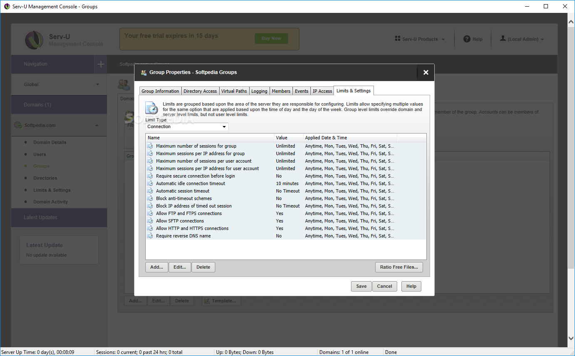
Task: Click the plus icon in the Navigation bar
Action: [x=101, y=64]
